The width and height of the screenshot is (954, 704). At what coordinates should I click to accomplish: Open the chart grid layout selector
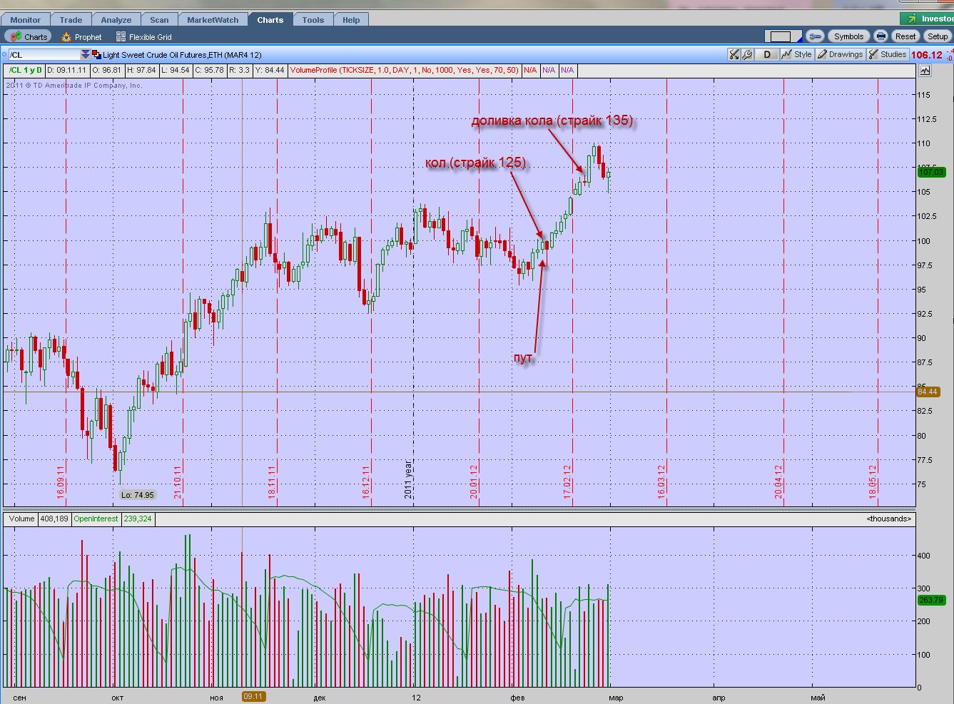pyautogui.click(x=782, y=36)
